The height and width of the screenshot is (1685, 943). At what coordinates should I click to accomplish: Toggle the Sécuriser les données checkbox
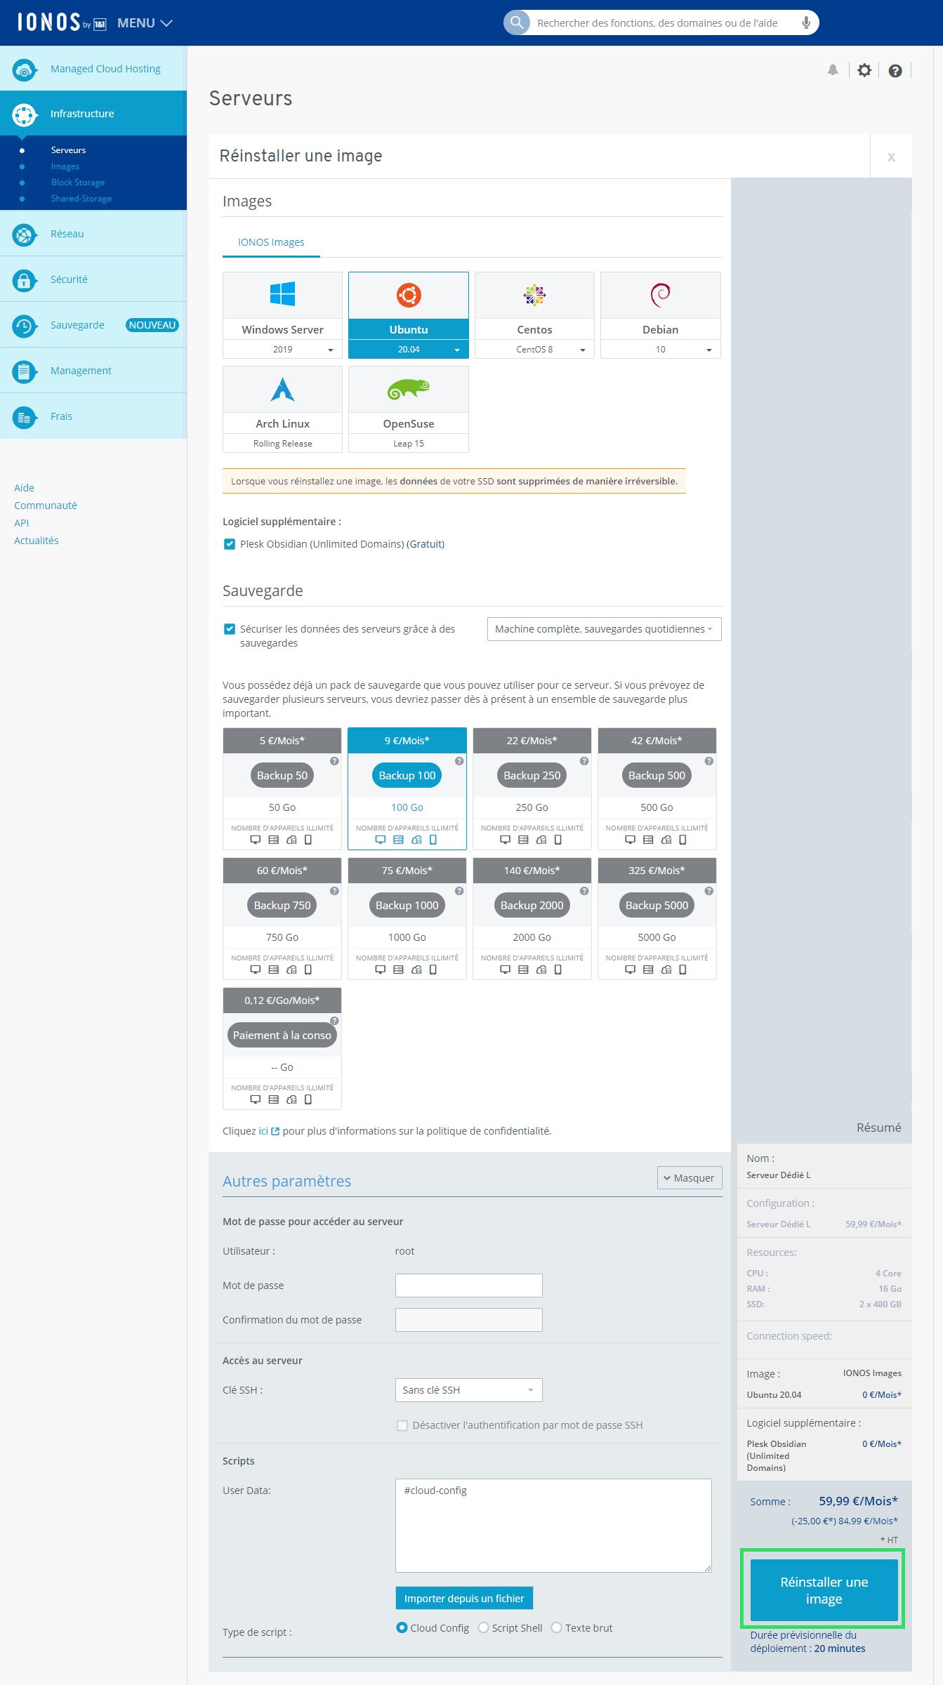click(230, 629)
